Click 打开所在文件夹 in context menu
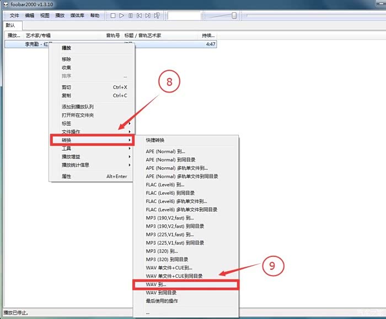The width and height of the screenshot is (386, 319). coord(78,115)
